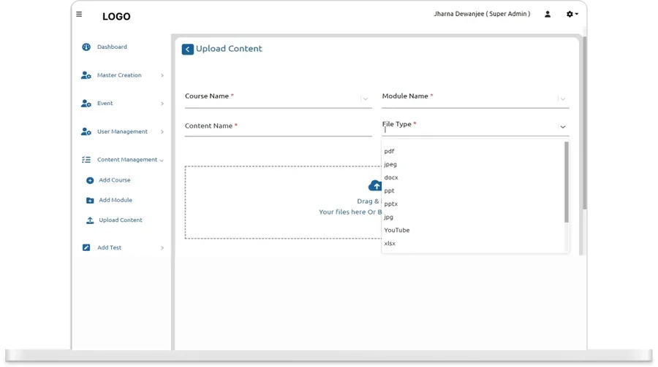658x367 pixels.
Task: Click the Dashboard sidebar icon
Action: click(86, 47)
